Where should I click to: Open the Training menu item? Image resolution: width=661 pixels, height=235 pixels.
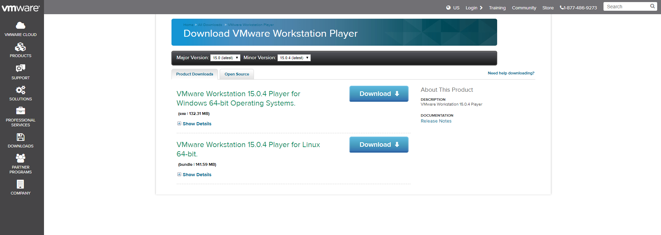coord(497,8)
